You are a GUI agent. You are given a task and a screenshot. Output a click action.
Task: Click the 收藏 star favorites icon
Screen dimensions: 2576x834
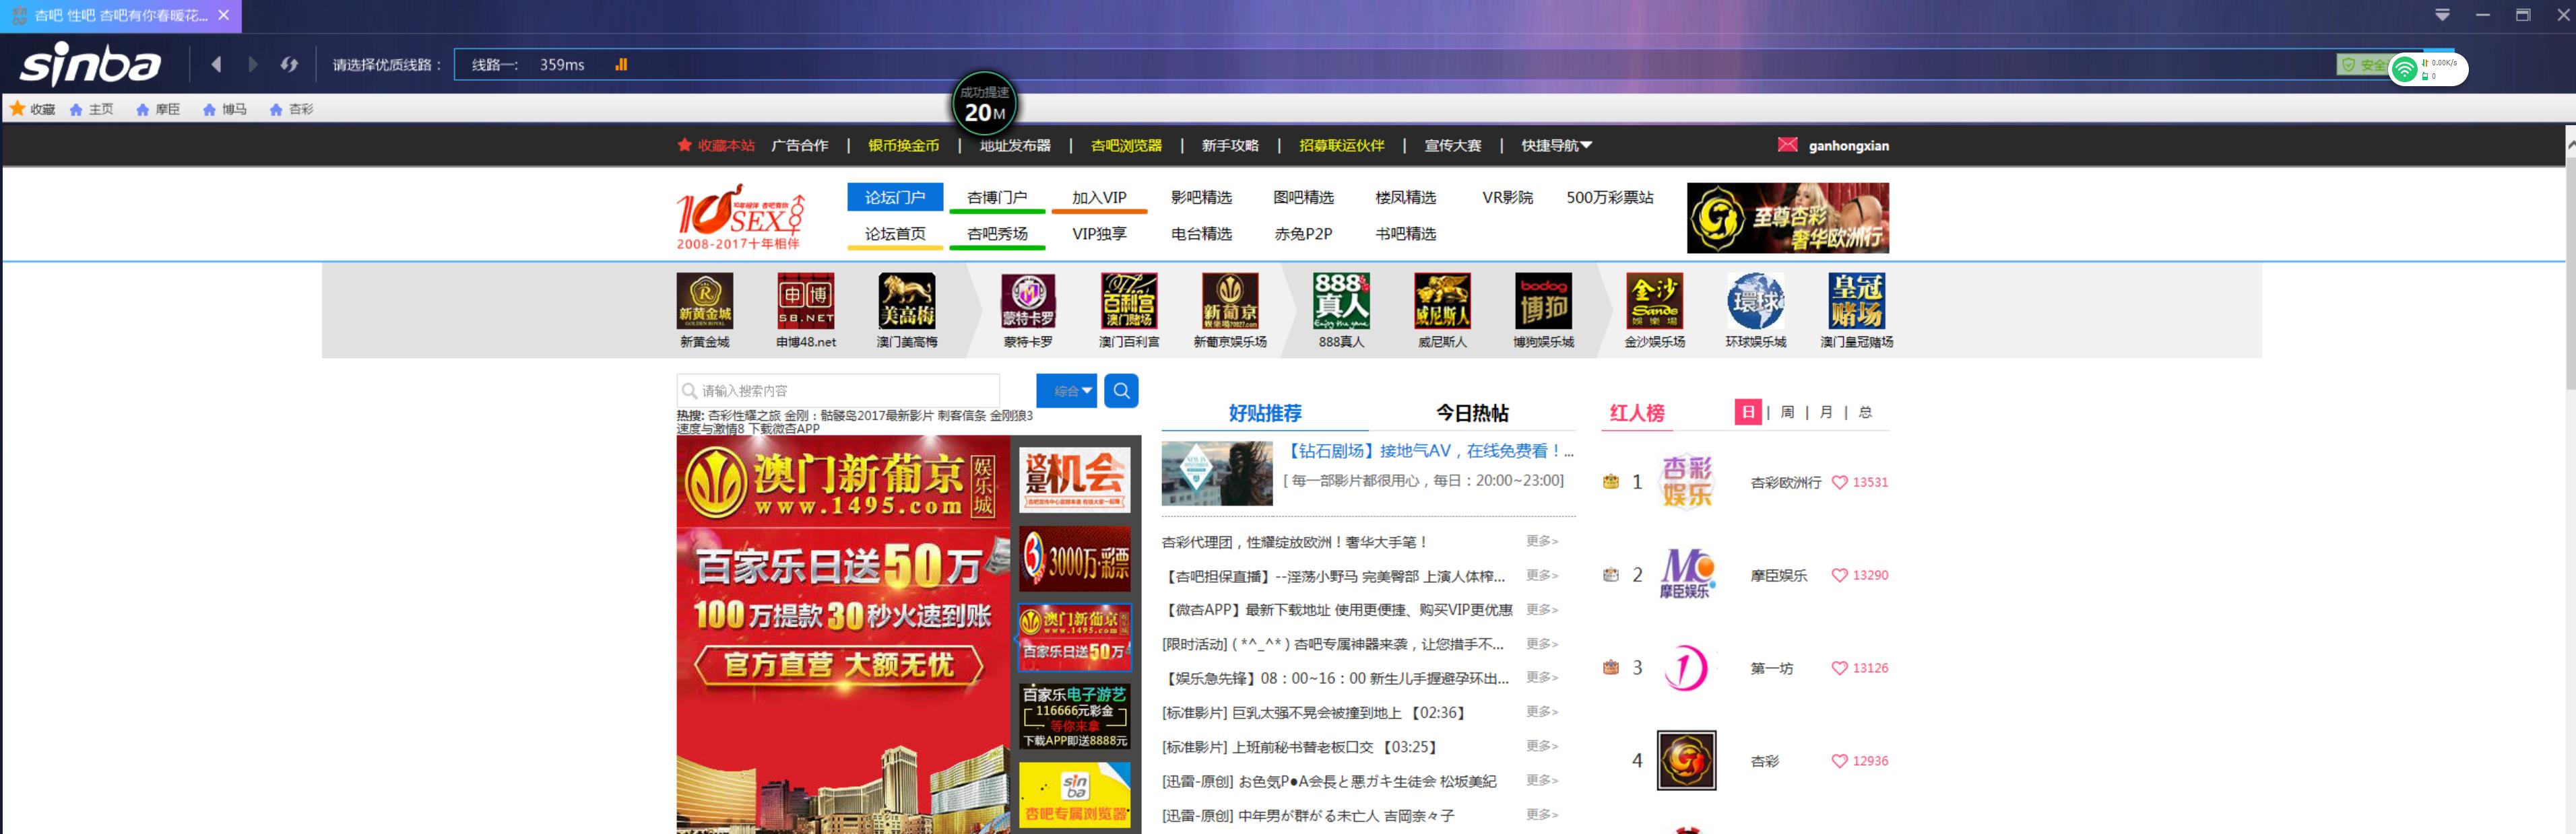(18, 109)
